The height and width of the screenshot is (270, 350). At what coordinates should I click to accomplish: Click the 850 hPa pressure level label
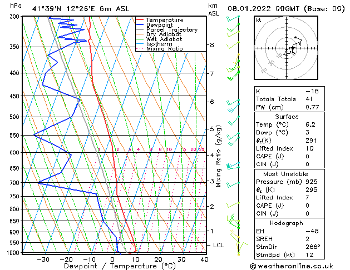(x=14, y=221)
